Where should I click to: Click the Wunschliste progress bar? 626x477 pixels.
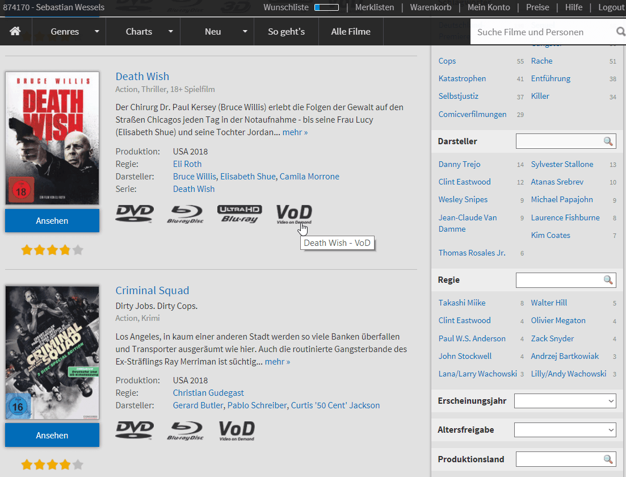tap(326, 7)
